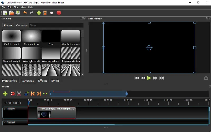Toggle the snapping magnet on timeline

pyautogui.click(x=12, y=94)
